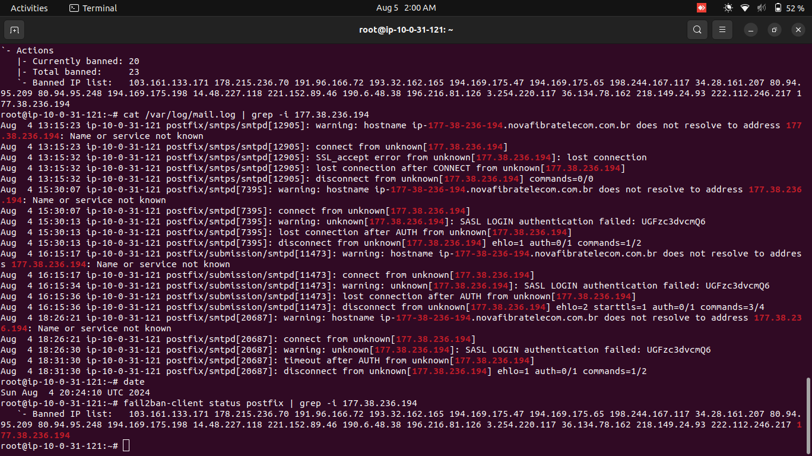
Task: Click the smtpd[7395] lost connection after AUTH line
Action: click(x=286, y=232)
